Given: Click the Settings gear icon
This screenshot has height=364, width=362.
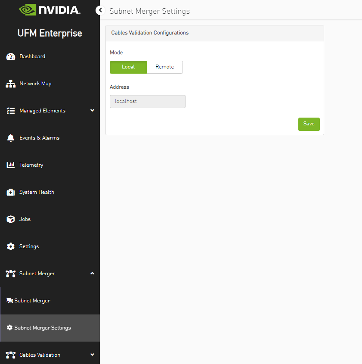Looking at the screenshot, I should coord(11,246).
